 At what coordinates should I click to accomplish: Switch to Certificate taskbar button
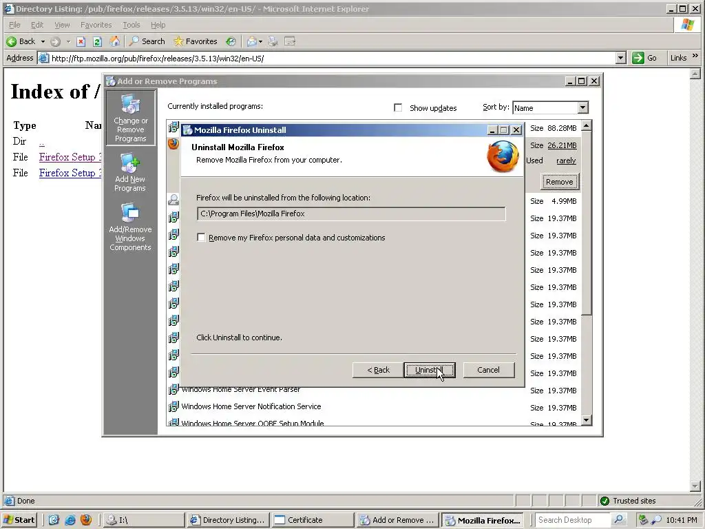(313, 520)
